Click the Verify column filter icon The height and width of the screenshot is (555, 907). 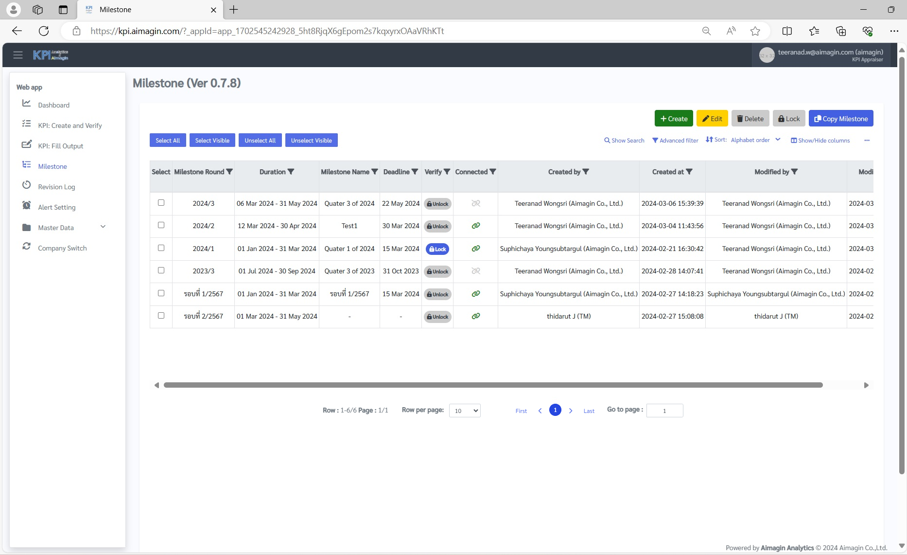click(x=447, y=172)
